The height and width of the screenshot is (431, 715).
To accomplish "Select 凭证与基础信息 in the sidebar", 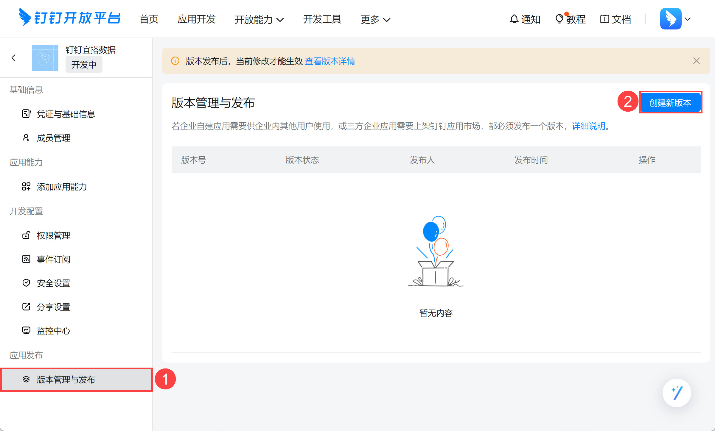I will coord(66,114).
